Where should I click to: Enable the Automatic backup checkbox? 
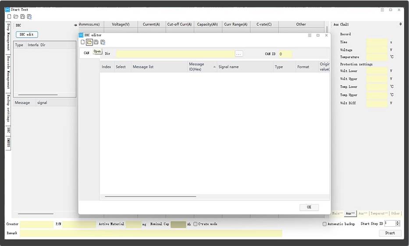tap(324, 224)
